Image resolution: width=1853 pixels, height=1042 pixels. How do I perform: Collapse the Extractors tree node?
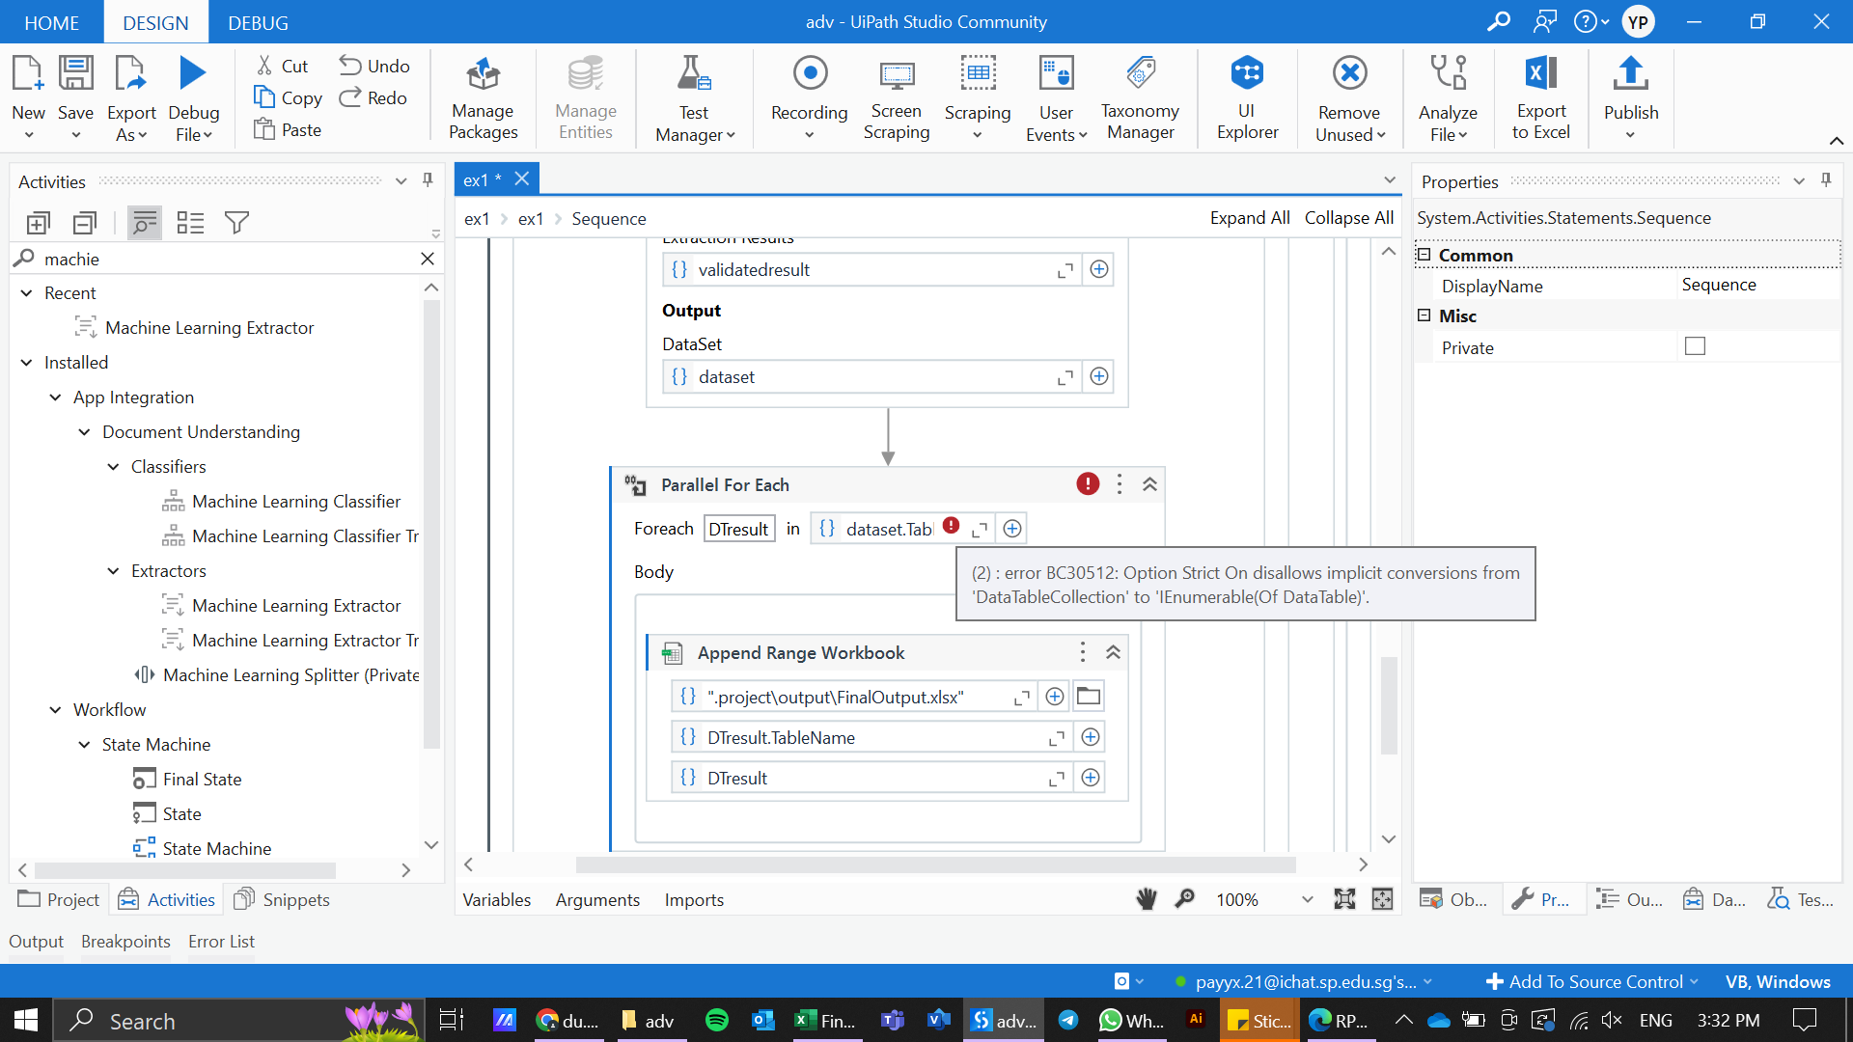(113, 571)
